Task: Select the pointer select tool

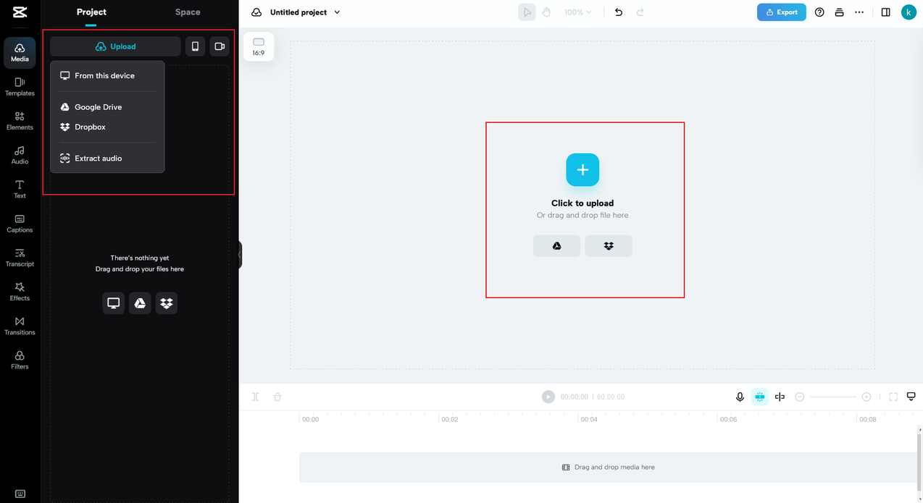Action: pyautogui.click(x=527, y=12)
